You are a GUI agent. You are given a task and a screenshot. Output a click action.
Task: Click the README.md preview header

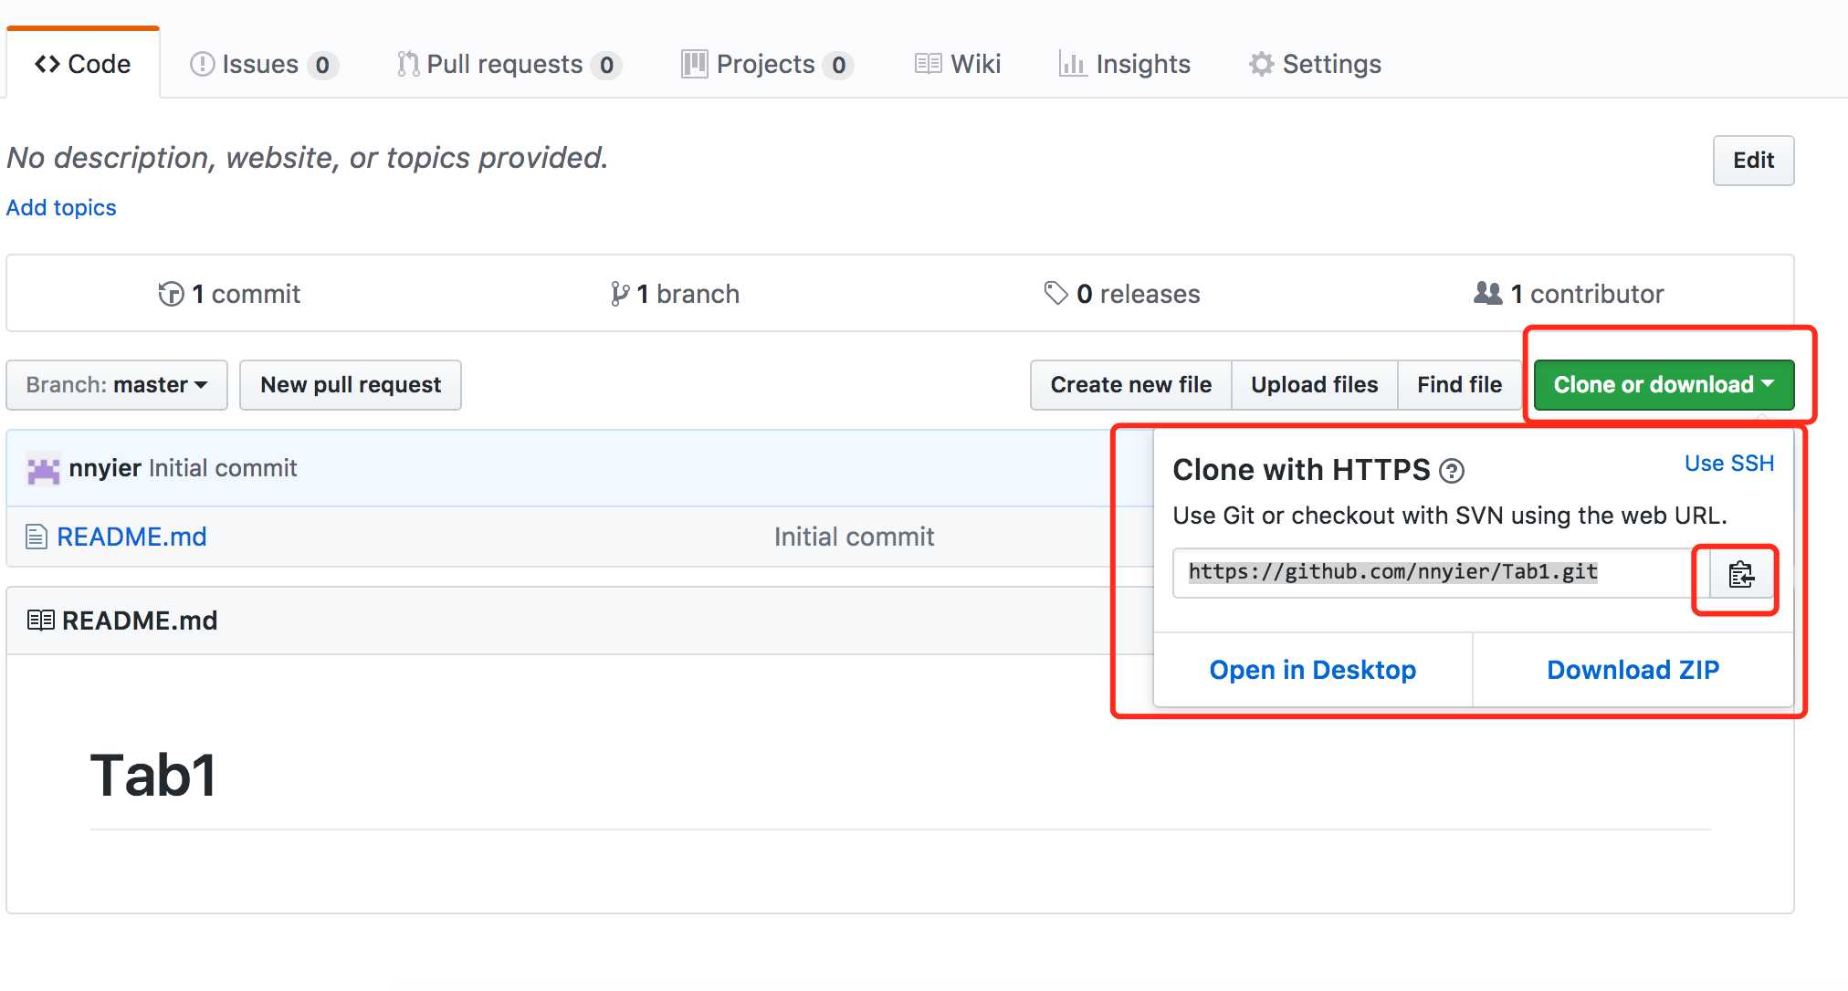[x=140, y=621]
